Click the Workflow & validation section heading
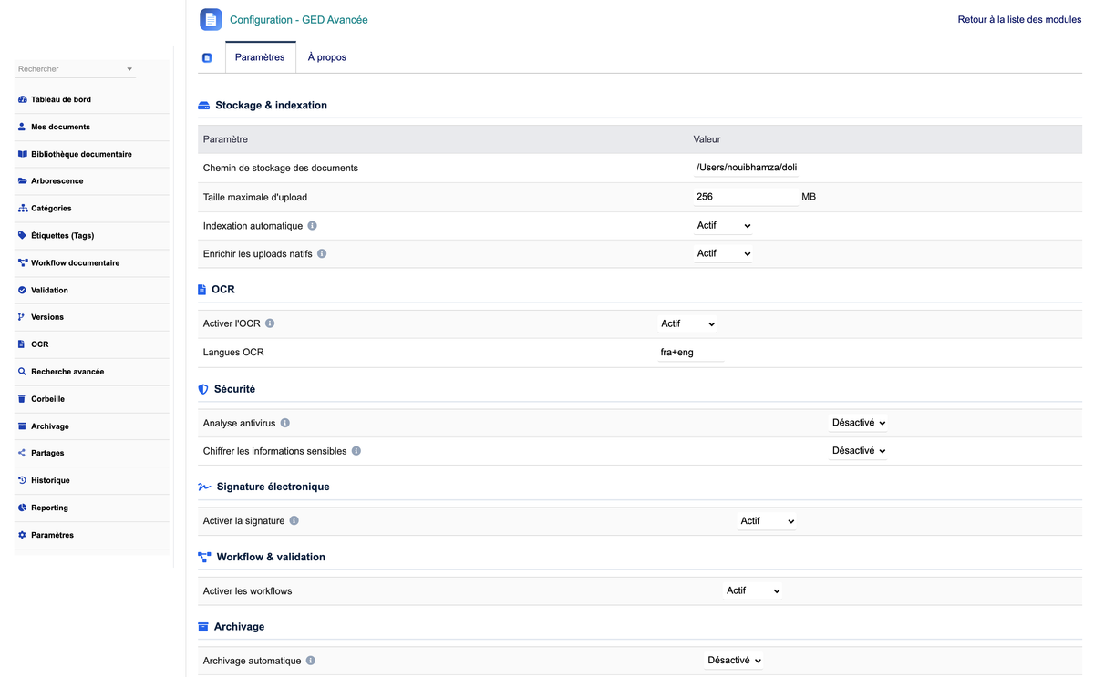 [271, 557]
